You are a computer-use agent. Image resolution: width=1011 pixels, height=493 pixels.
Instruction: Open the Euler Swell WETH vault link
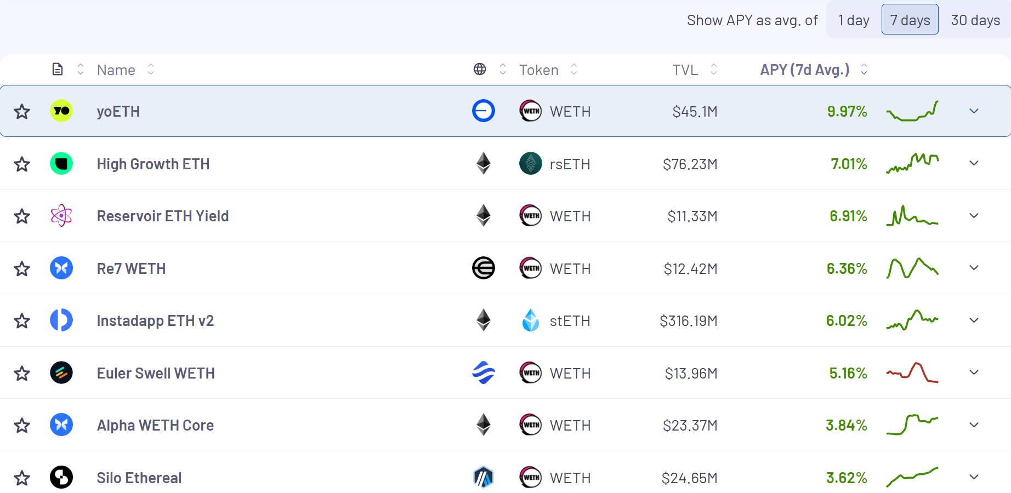click(156, 373)
